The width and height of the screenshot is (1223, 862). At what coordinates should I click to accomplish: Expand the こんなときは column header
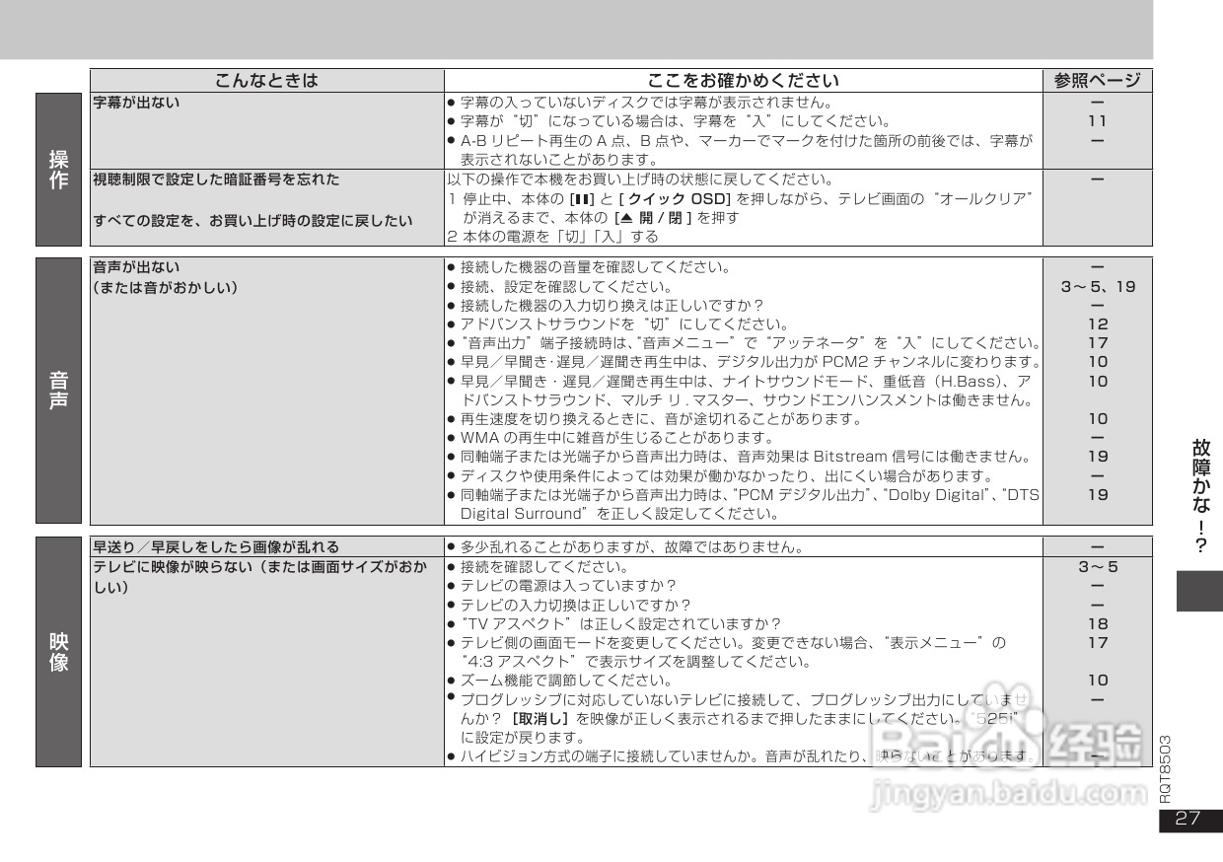point(266,81)
